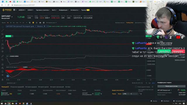
Task: Click the limit close price input field
Action: tap(126, 94)
